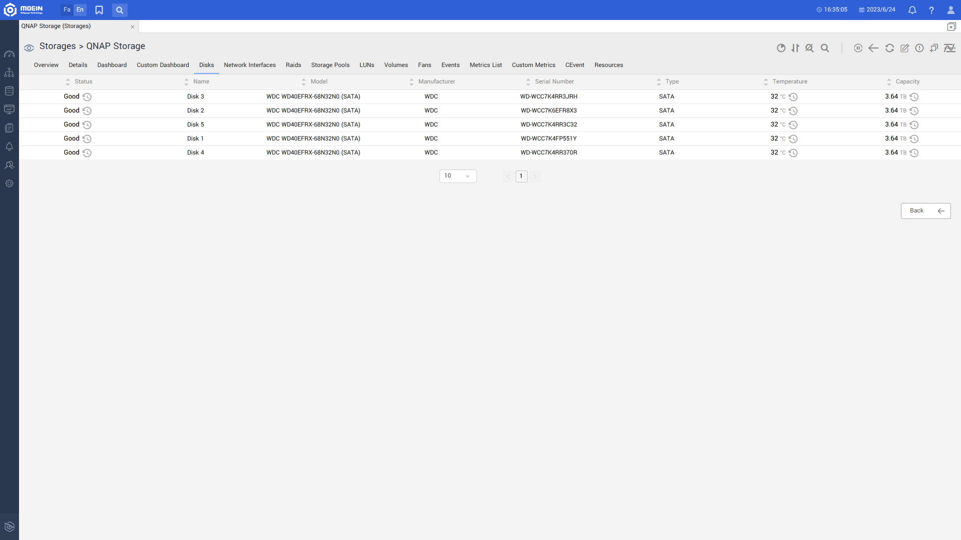View temperature history for Disk 4
Image resolution: width=961 pixels, height=540 pixels.
pyautogui.click(x=793, y=153)
